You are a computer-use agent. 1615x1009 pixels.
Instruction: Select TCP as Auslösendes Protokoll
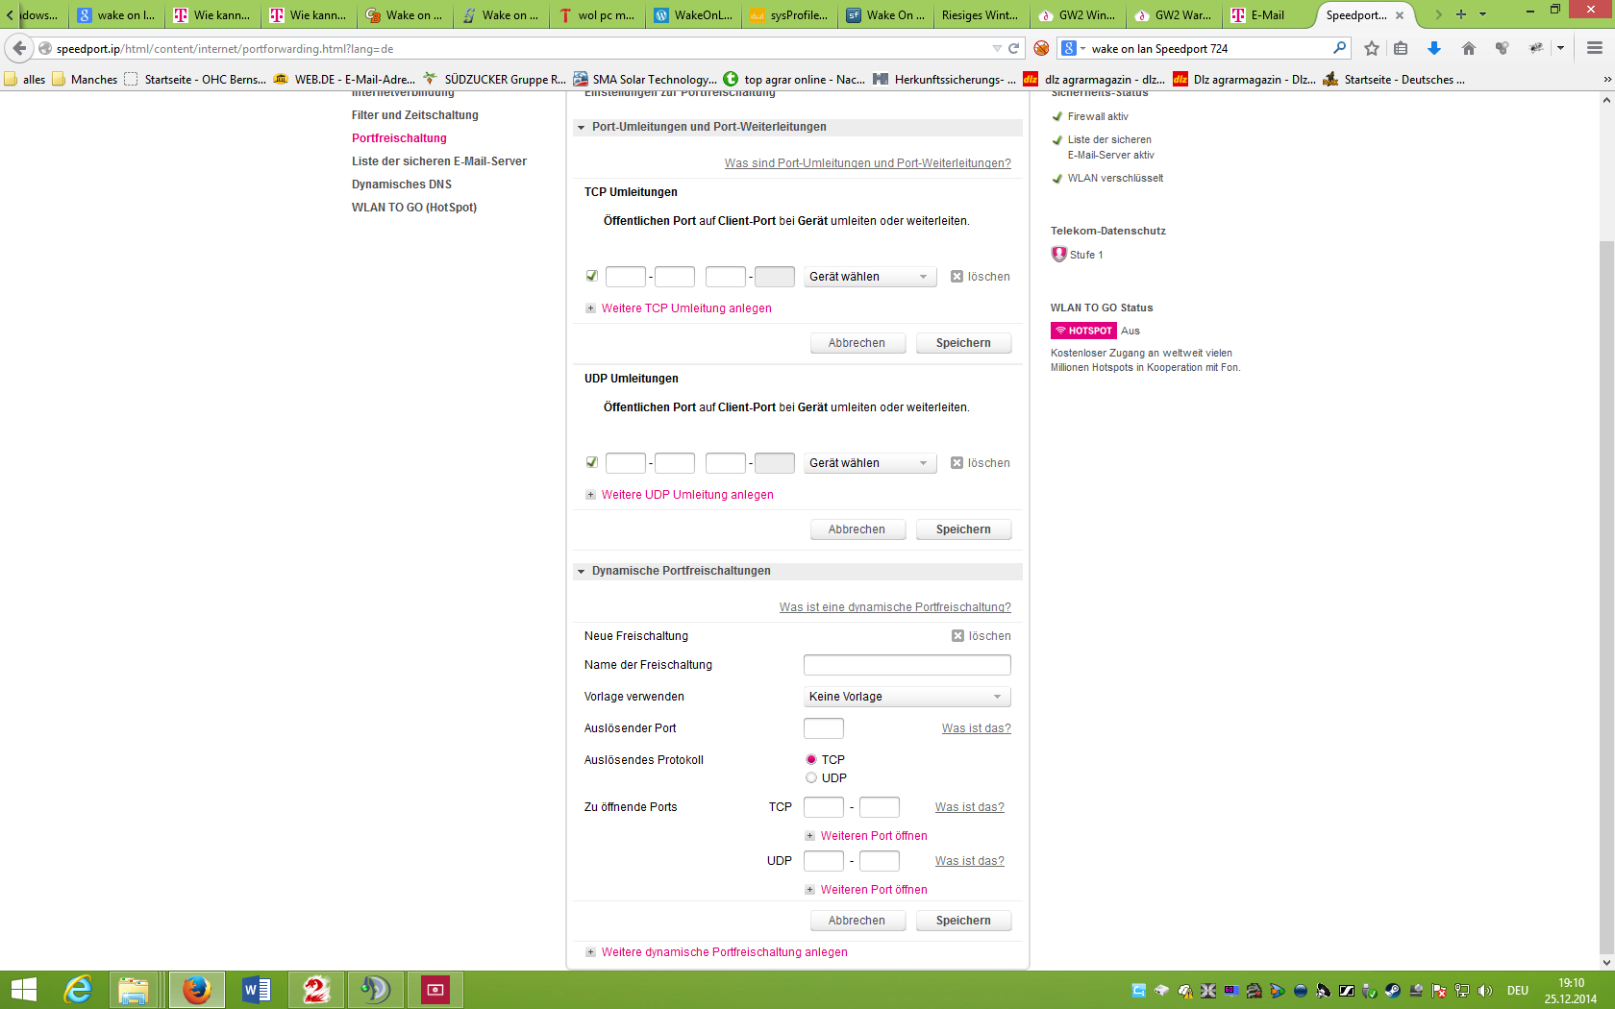[811, 759]
